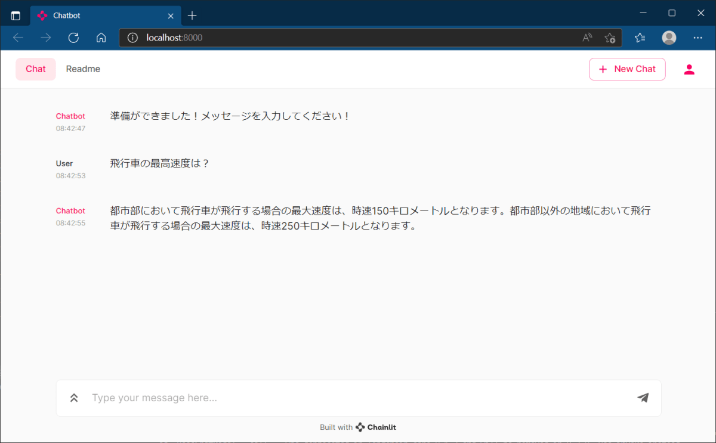Screen dimensions: 716x443
Task: Maximize the browser window
Action: click(x=672, y=13)
